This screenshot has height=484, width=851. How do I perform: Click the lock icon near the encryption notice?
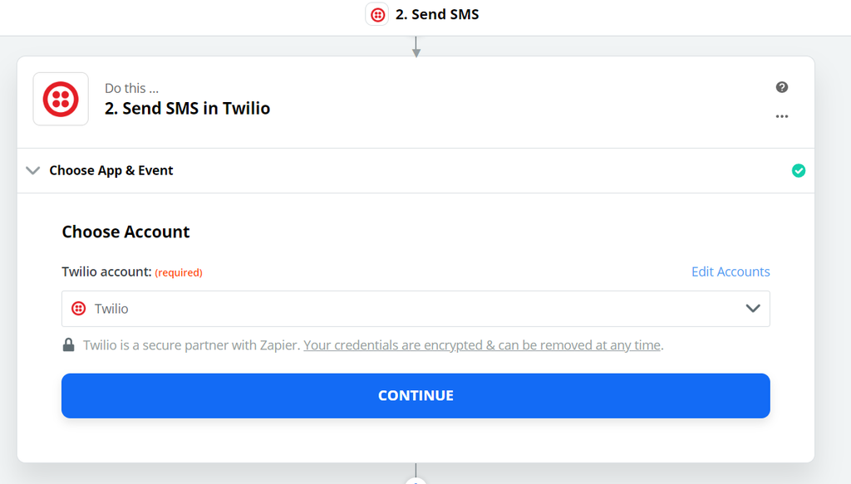[68, 345]
